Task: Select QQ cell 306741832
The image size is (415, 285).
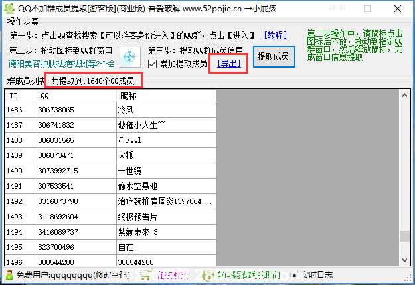Action: [76, 125]
